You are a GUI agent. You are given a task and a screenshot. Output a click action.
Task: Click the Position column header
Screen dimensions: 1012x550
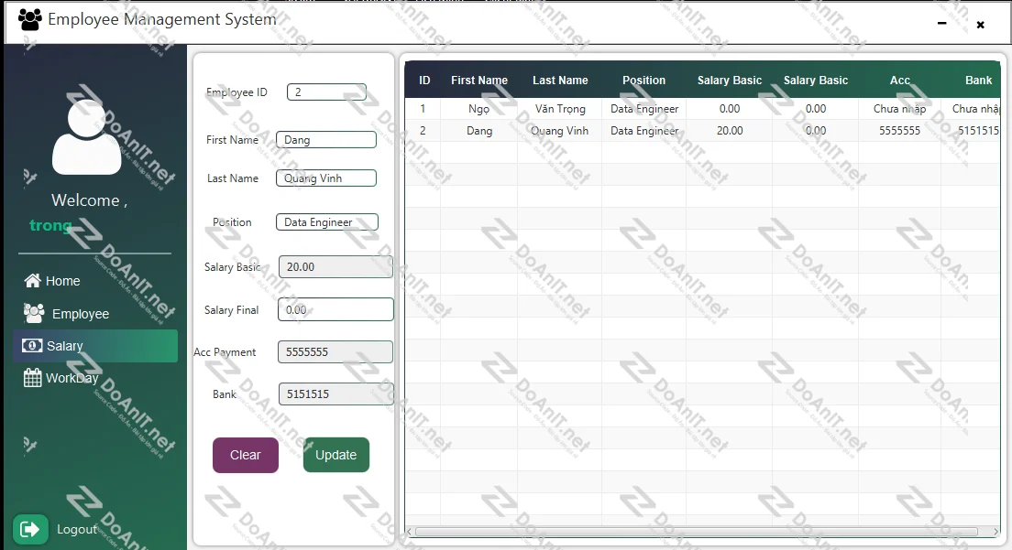point(643,81)
